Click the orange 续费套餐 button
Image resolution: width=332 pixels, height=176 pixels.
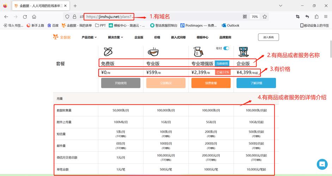pyautogui.click(x=211, y=83)
